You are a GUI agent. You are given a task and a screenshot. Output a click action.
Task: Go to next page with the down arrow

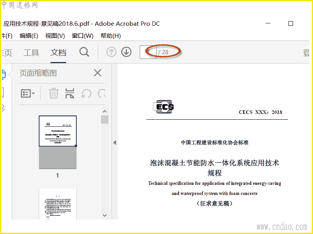126,52
